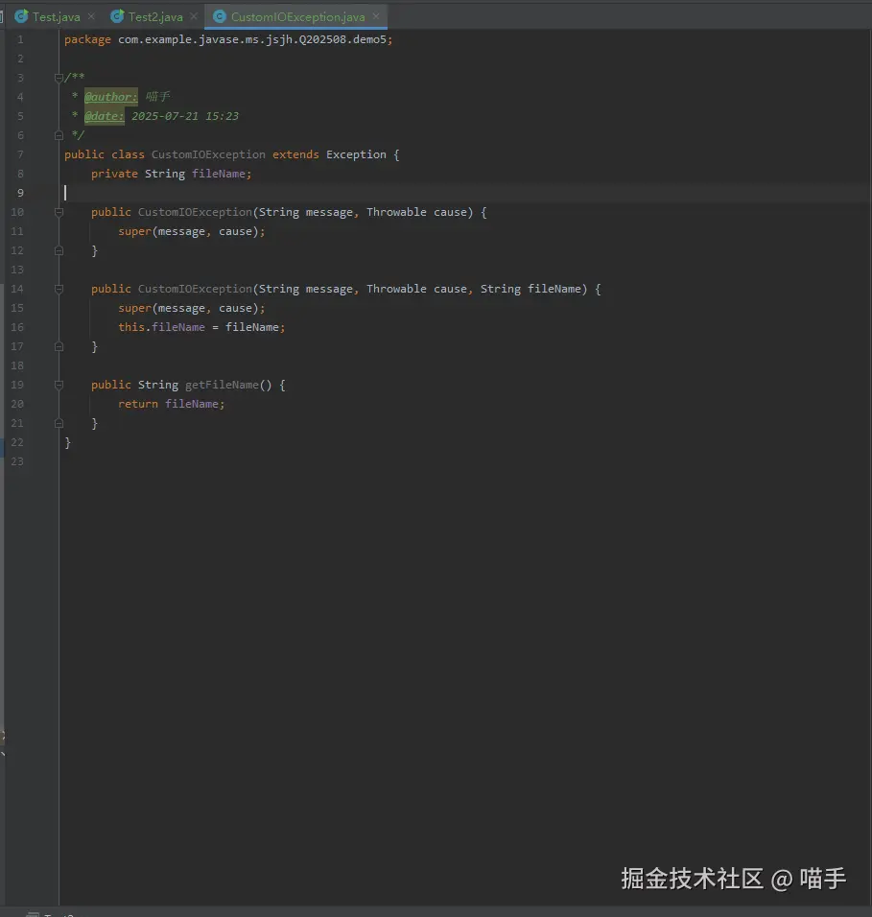The image size is (872, 917).
Task: Switch to the Test.java tab
Action: pos(56,17)
